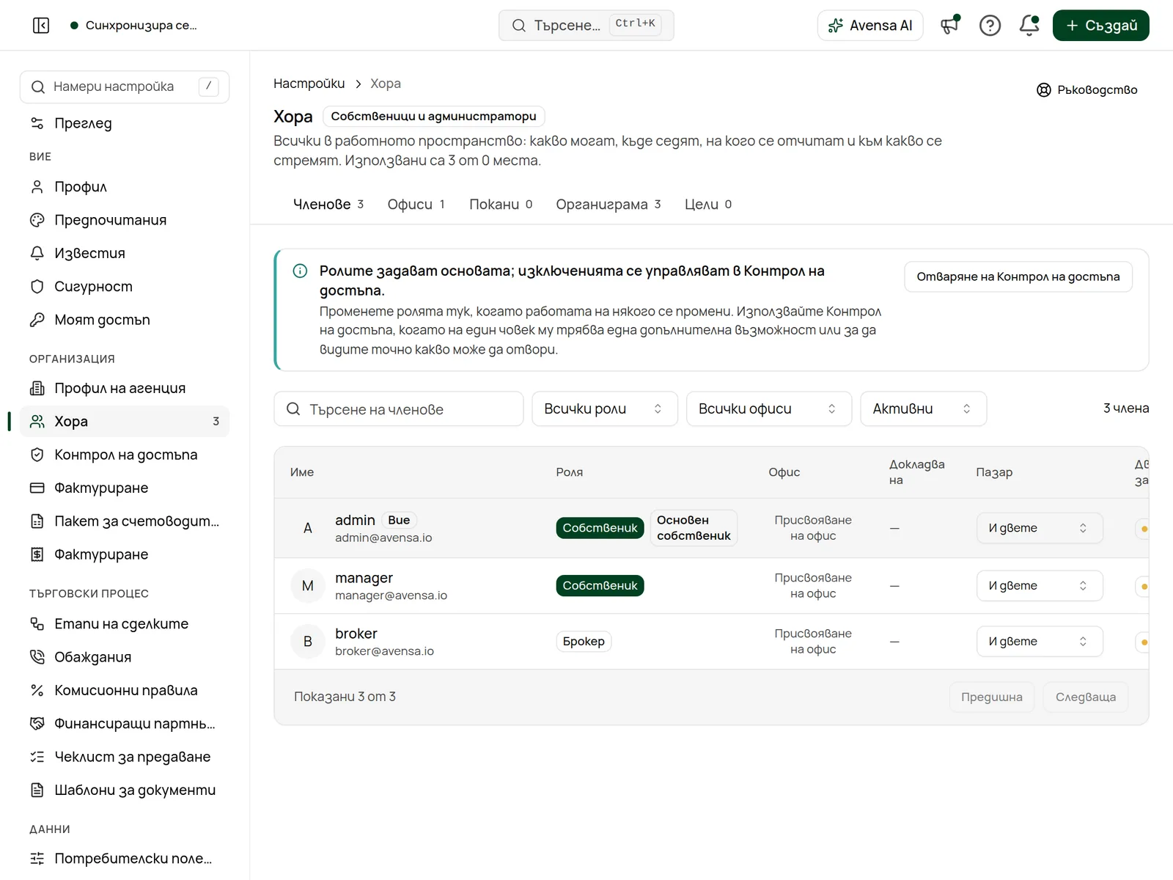Open the Активни status dropdown
The height and width of the screenshot is (880, 1173).
tap(923, 408)
